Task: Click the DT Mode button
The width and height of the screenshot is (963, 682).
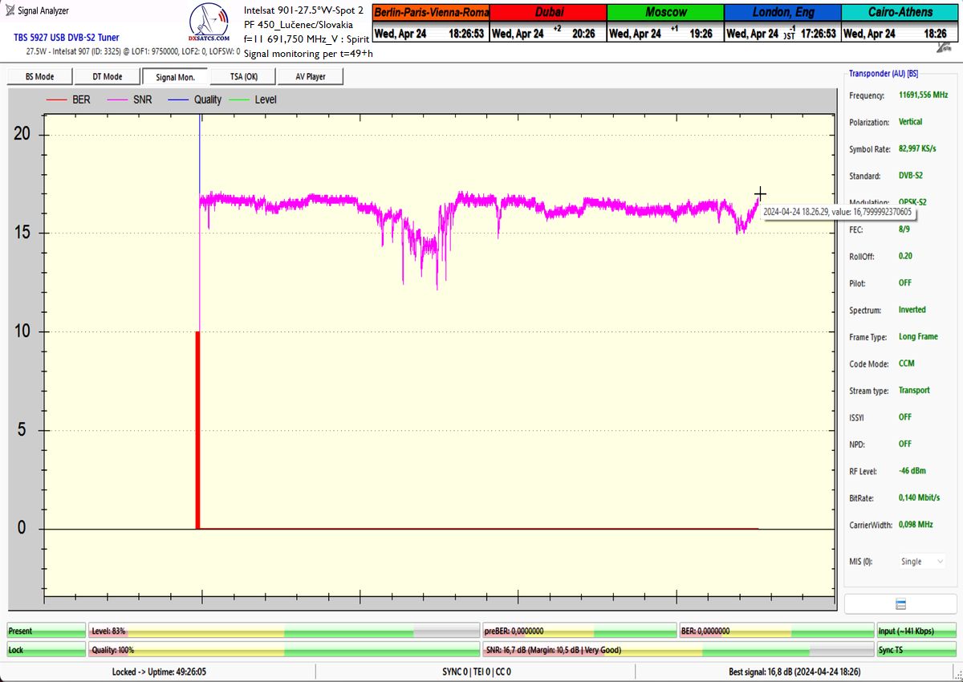Action: tap(107, 76)
